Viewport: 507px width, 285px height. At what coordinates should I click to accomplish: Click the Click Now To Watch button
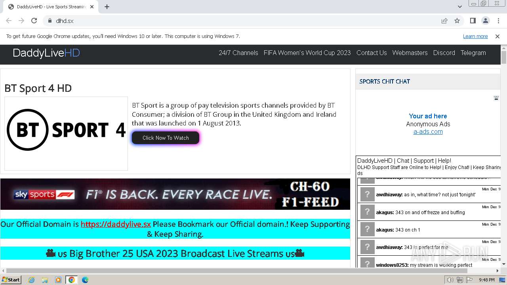166,138
